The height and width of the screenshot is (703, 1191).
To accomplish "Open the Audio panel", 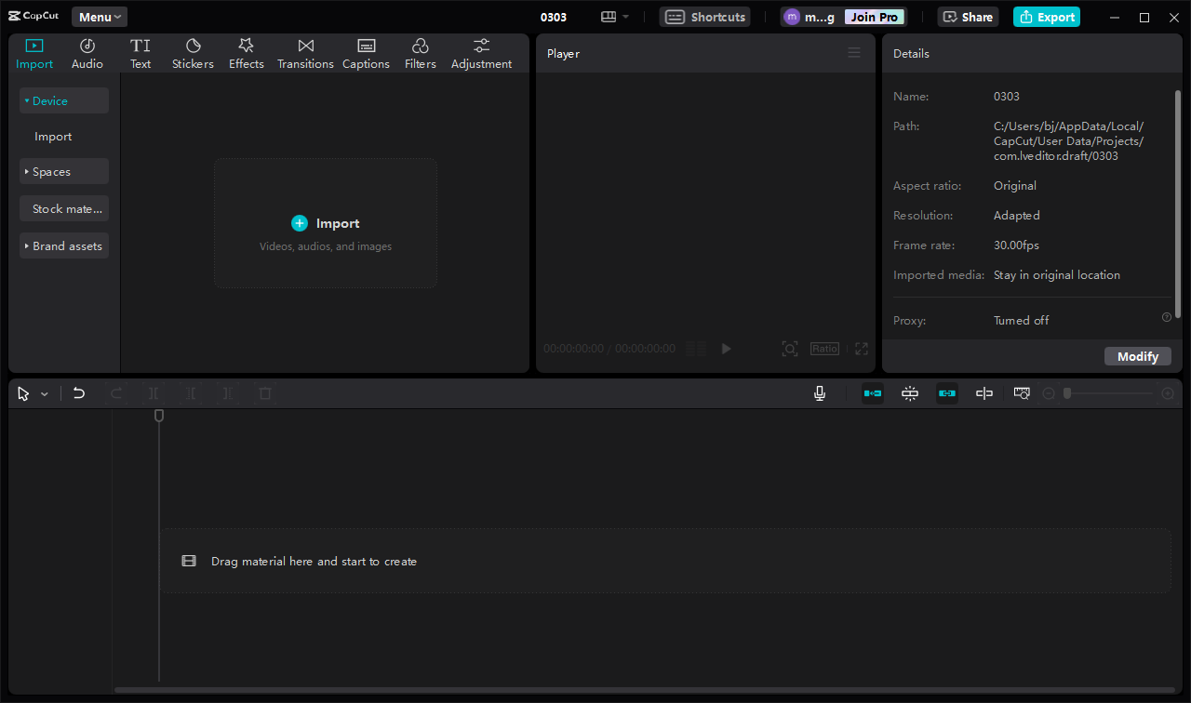I will tap(87, 53).
